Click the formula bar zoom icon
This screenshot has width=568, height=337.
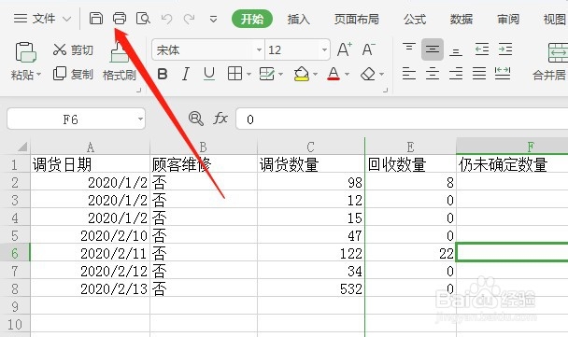point(196,119)
